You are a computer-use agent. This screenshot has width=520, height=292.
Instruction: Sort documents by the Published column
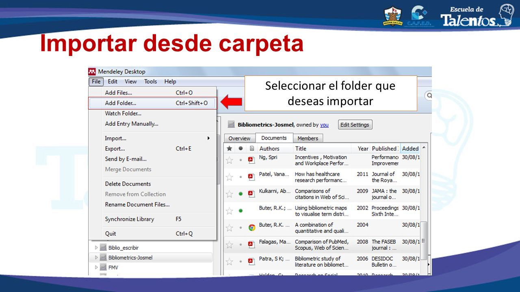click(385, 148)
